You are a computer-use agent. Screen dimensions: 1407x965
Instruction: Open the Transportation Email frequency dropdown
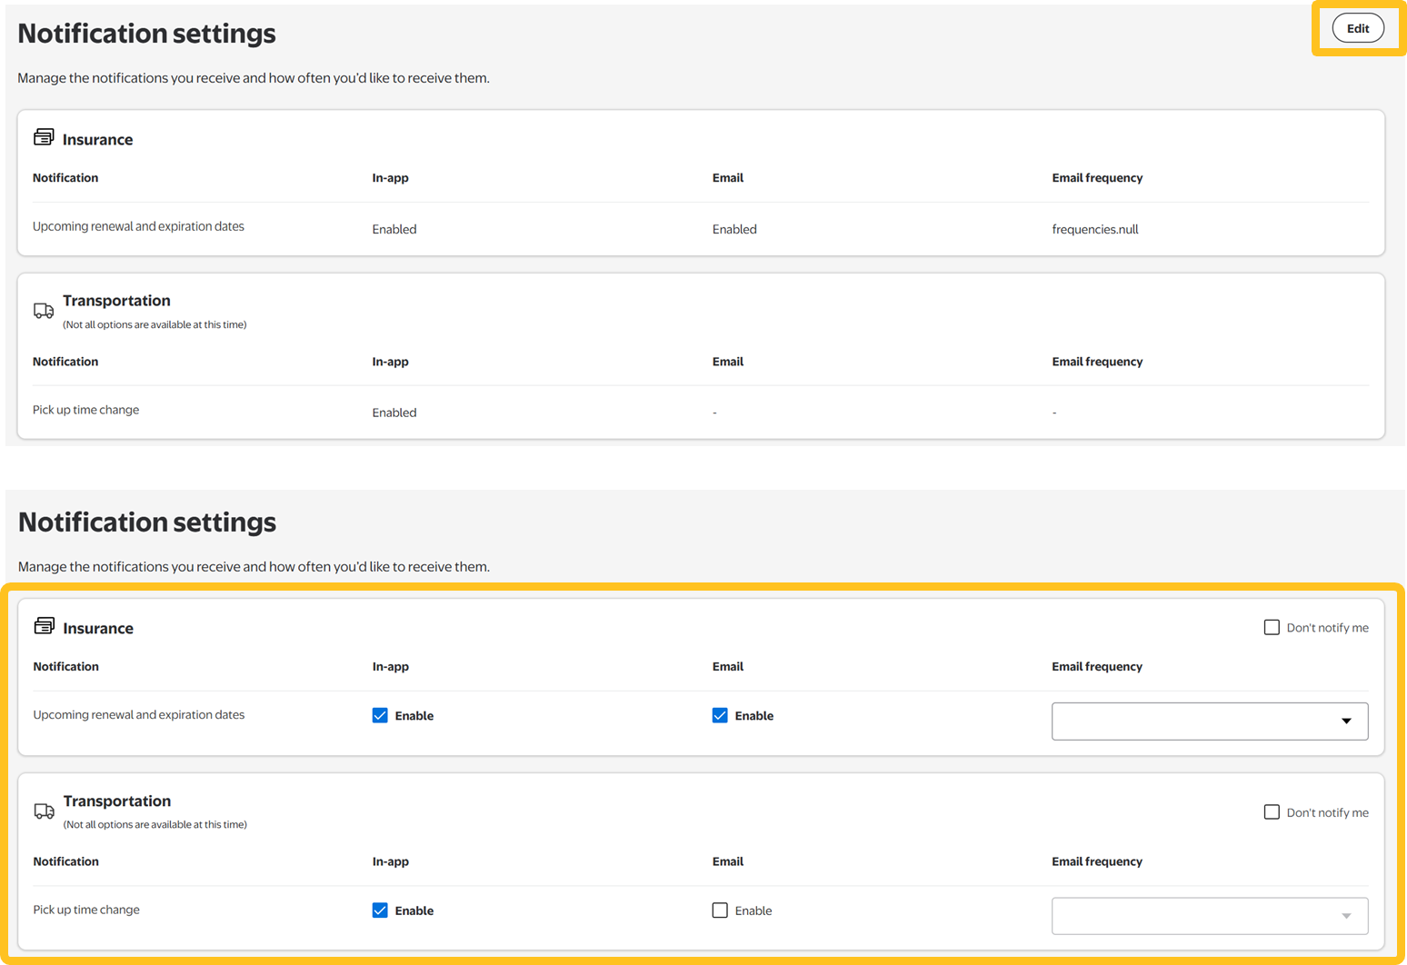pos(1209,916)
